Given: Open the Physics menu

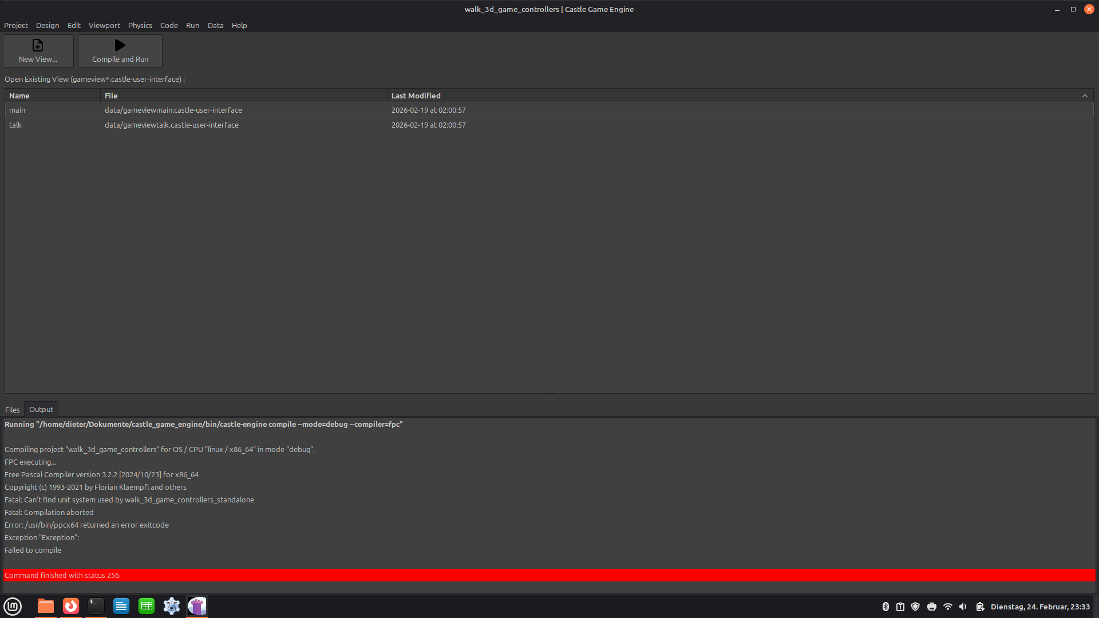Looking at the screenshot, I should tap(140, 25).
